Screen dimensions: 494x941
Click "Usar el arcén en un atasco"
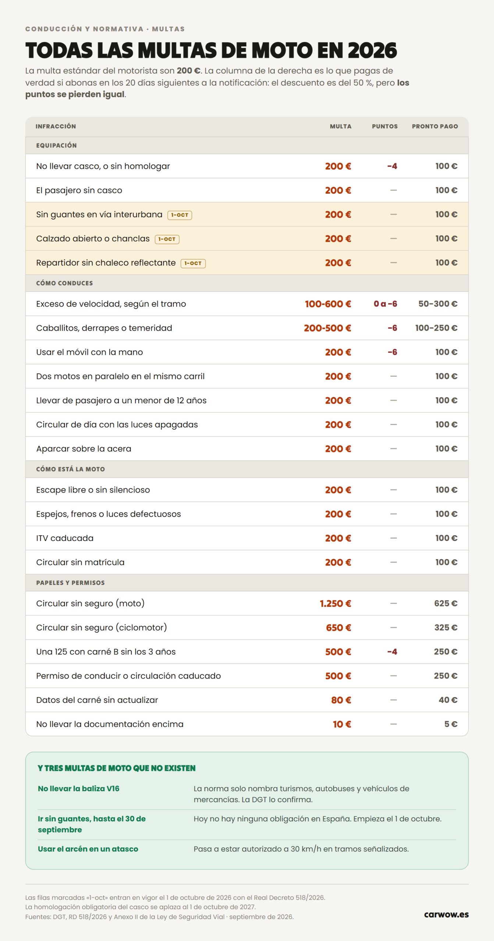click(x=88, y=849)
